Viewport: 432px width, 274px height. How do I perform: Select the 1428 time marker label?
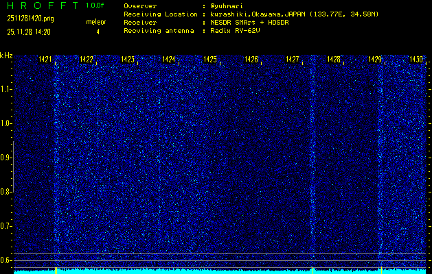click(334, 59)
